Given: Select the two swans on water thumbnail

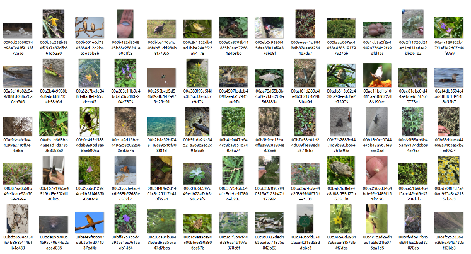Looking at the screenshot, I should (18, 30).
